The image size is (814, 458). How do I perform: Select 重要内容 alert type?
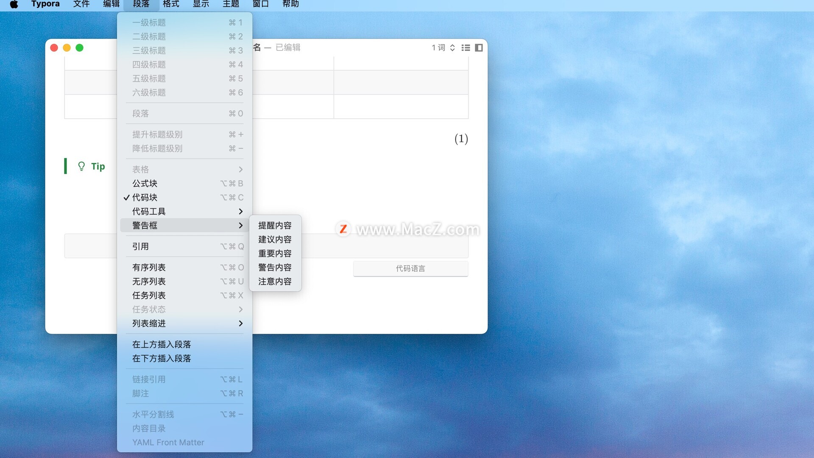coord(275,253)
